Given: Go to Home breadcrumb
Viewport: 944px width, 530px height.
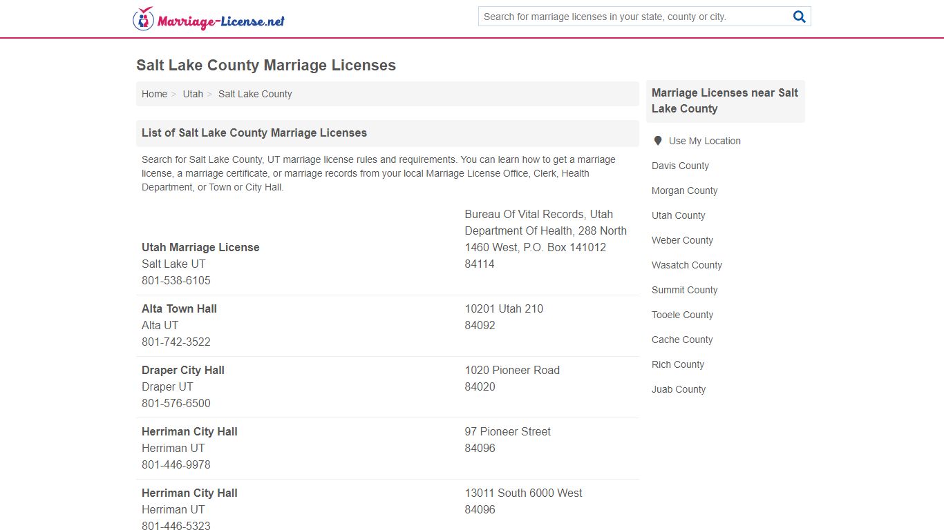Looking at the screenshot, I should [154, 94].
